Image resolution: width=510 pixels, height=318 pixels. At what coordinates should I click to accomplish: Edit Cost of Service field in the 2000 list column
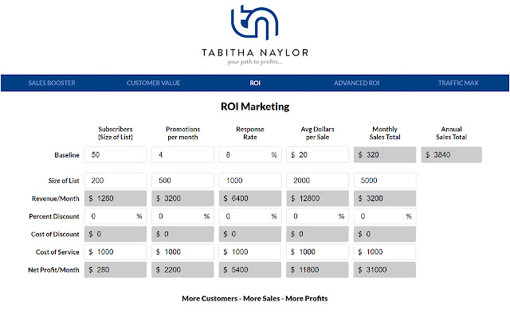[x=317, y=252]
